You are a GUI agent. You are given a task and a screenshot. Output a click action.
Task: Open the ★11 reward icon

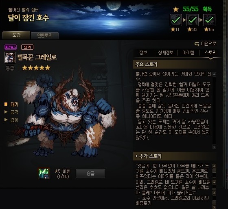tap(176, 20)
